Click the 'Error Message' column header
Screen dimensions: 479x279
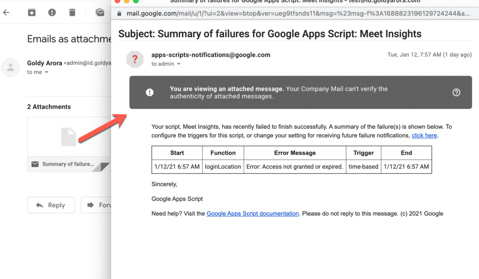tap(295, 153)
